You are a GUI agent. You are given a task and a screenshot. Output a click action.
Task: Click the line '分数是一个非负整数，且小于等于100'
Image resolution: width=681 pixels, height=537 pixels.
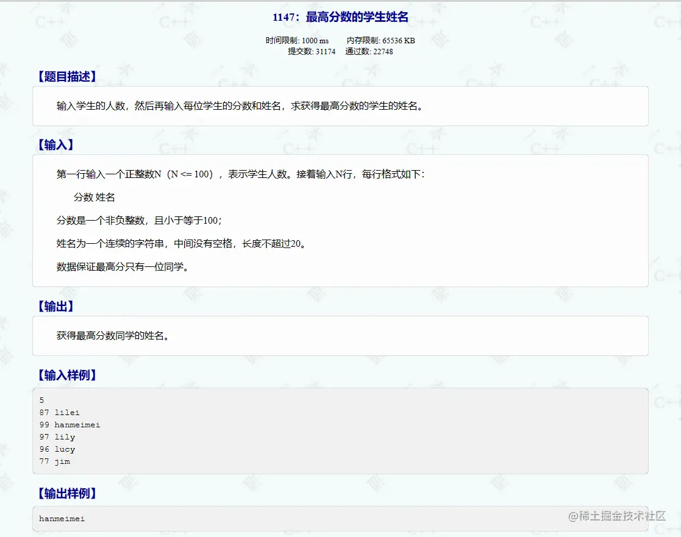click(x=140, y=221)
